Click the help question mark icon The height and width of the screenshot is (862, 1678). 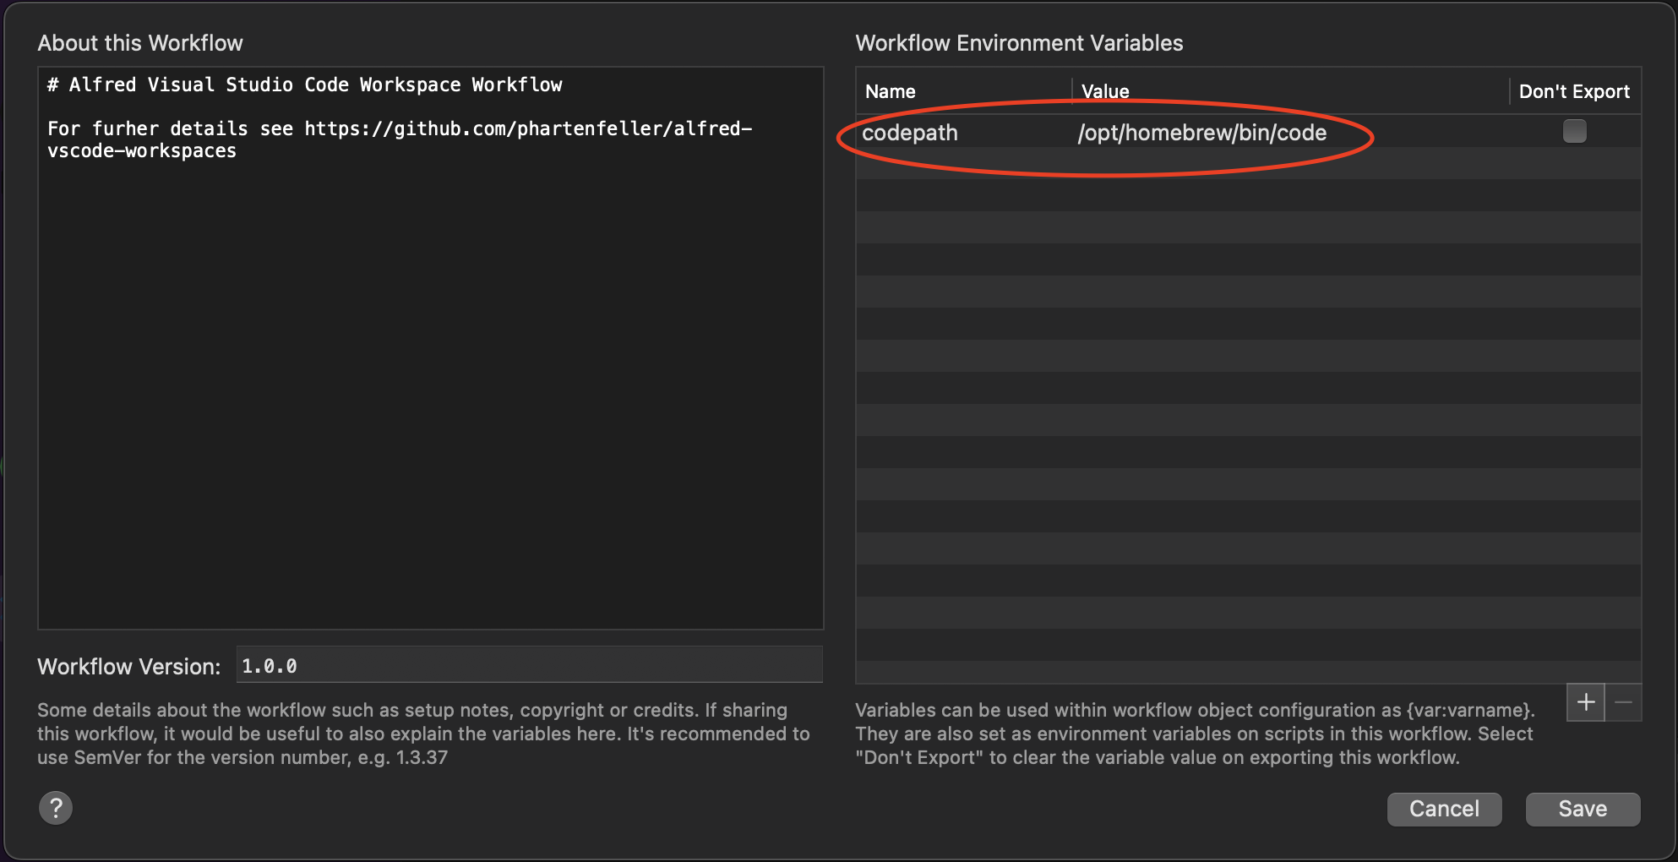pos(56,808)
